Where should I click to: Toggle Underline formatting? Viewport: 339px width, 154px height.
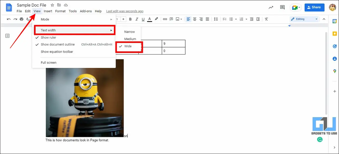pos(143,19)
